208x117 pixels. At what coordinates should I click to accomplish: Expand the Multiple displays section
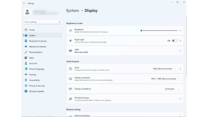[180, 99]
